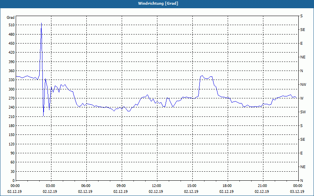Select the 210 degree axis label
This screenshot has width=314, height=196.
[12, 116]
